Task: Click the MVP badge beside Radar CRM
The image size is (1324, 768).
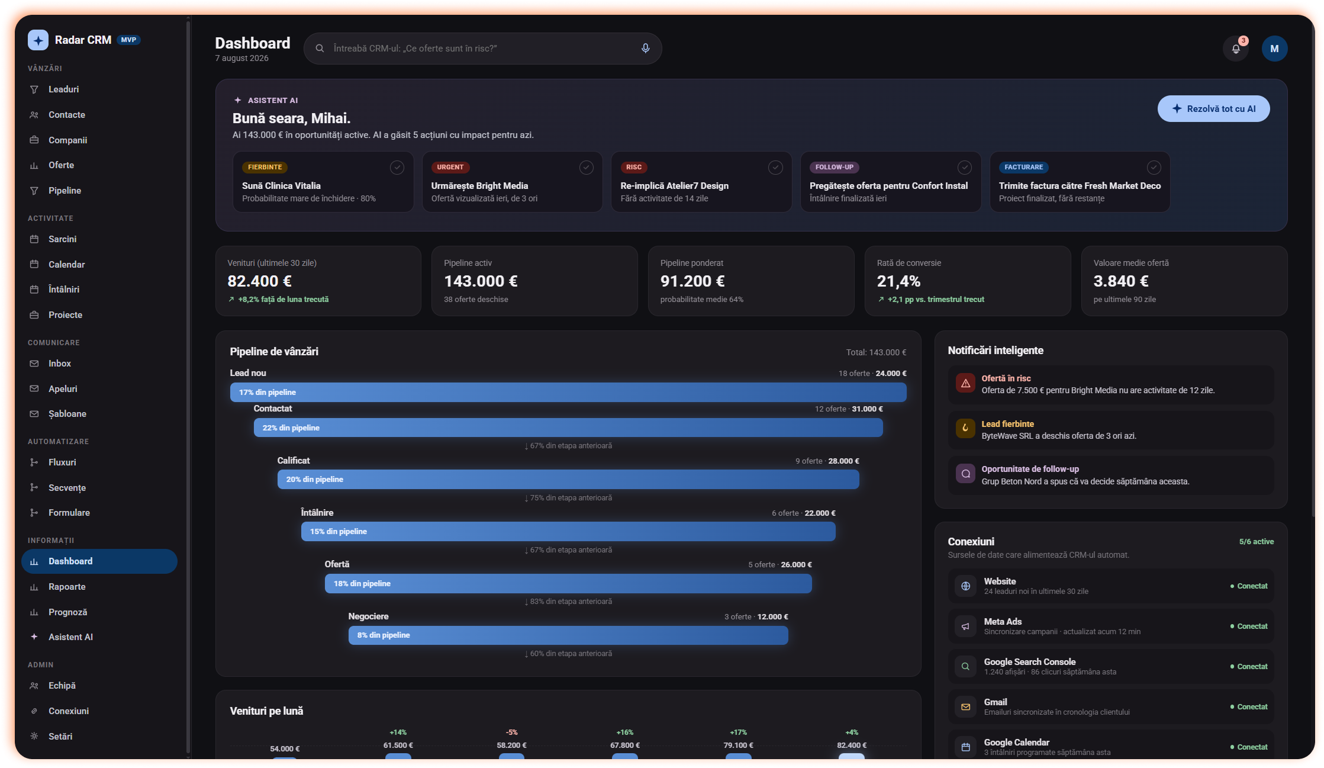Action: coord(128,40)
